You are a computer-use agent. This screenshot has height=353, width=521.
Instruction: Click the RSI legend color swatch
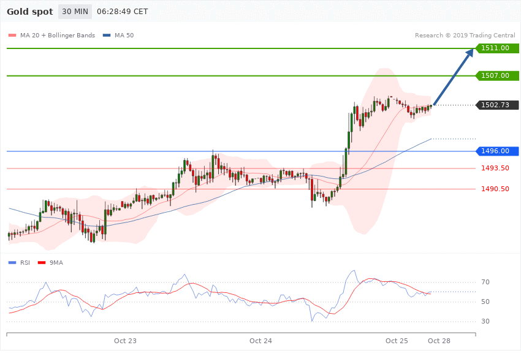point(12,263)
